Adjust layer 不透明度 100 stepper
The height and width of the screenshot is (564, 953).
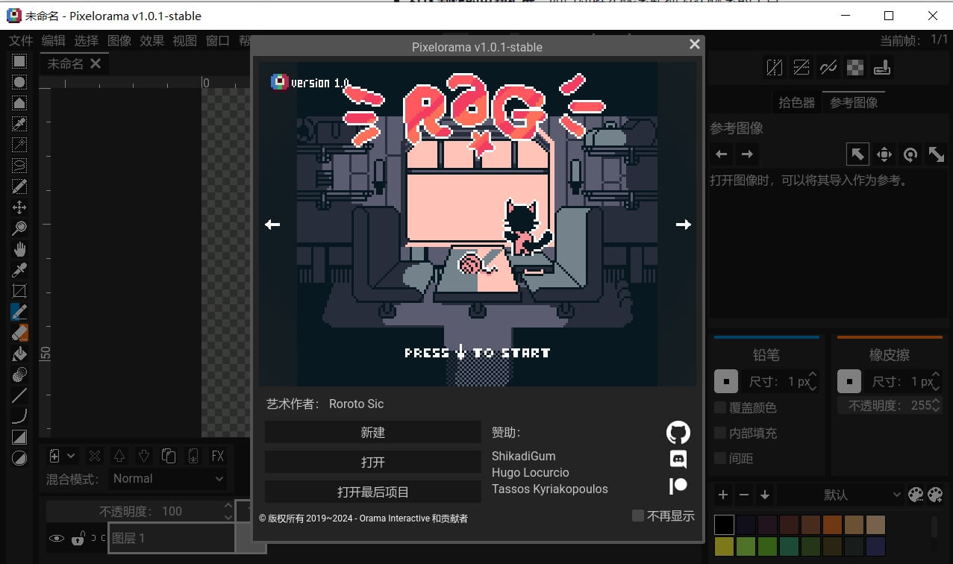coord(228,511)
